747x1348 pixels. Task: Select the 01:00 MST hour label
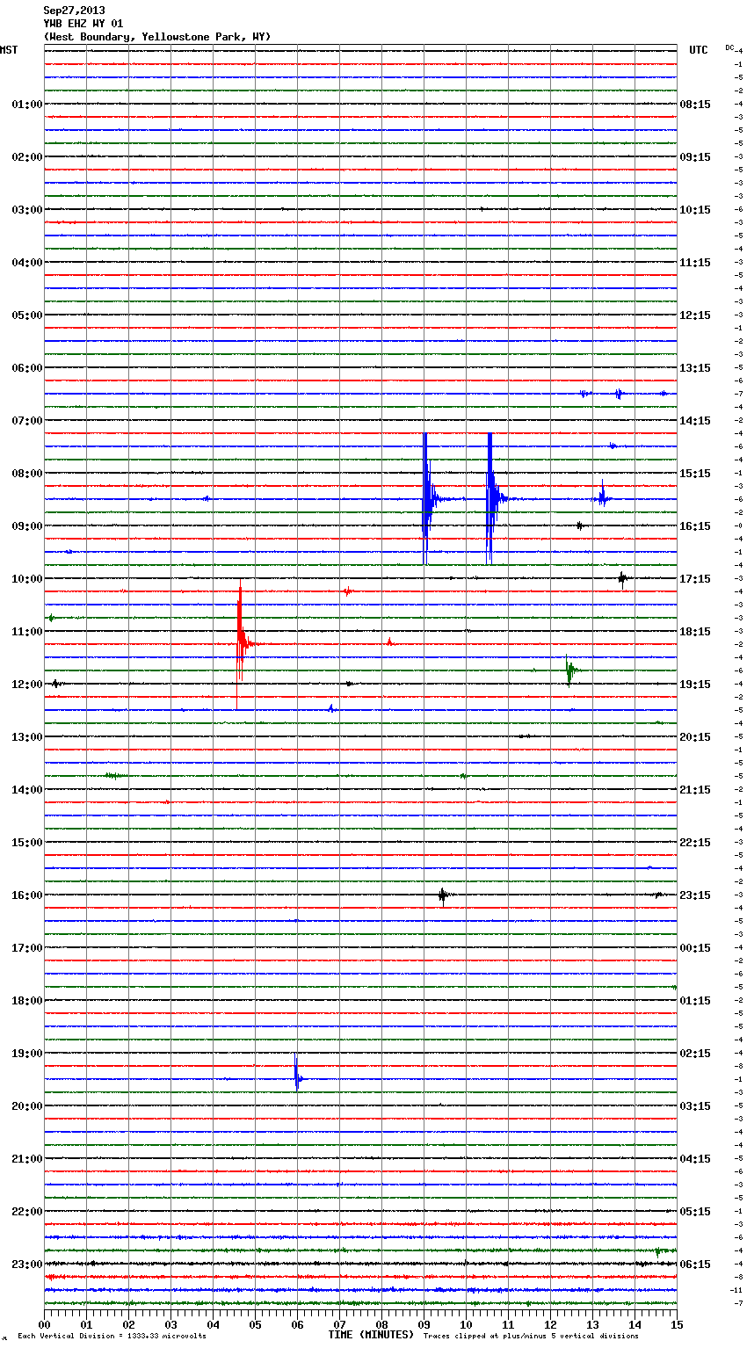pos(26,105)
